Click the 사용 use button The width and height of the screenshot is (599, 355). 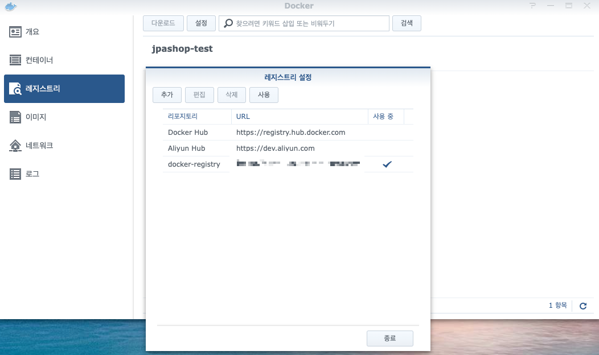[264, 94]
